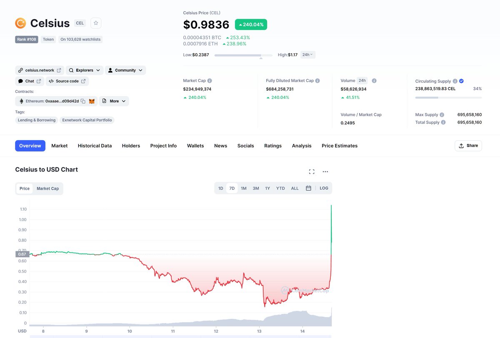Click the Volume / Market Cap label
The height and width of the screenshot is (338, 500).
coord(361,114)
